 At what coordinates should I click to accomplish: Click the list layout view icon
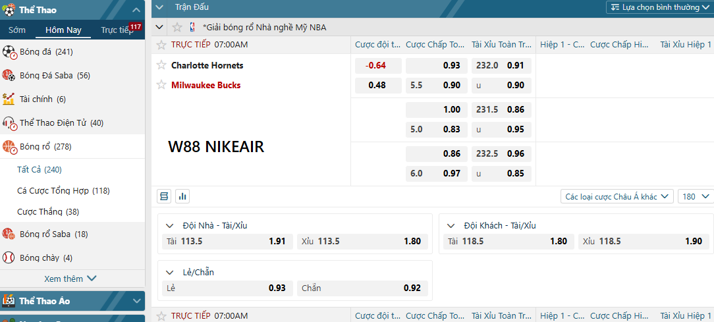coord(164,196)
